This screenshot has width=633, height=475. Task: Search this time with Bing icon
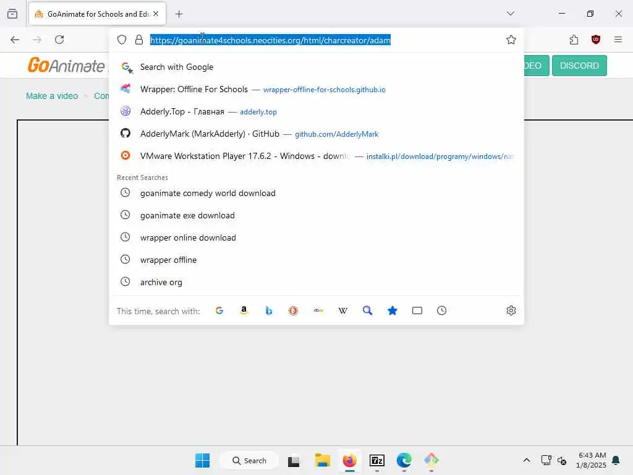coord(269,310)
